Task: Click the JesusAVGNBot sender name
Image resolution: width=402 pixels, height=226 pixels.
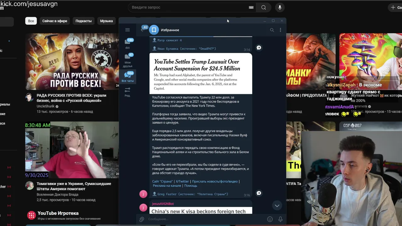Action: click(163, 204)
